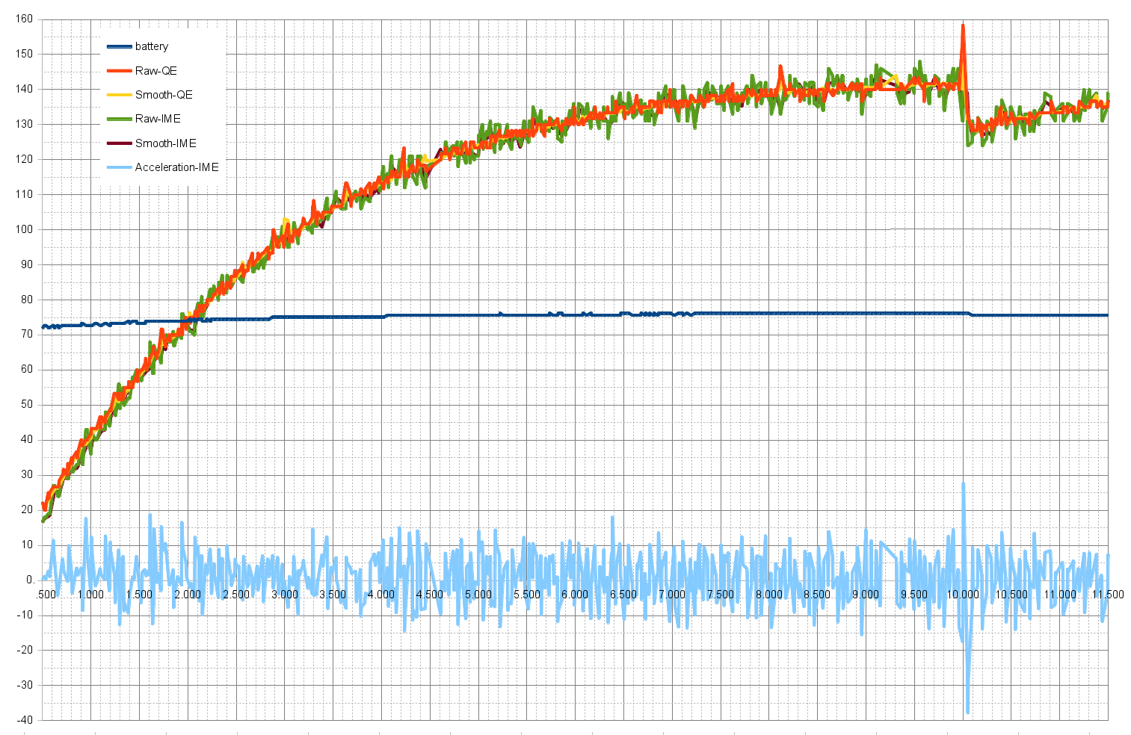Click the Raw-QE spike peak near 158
The image size is (1131, 735).
(963, 26)
